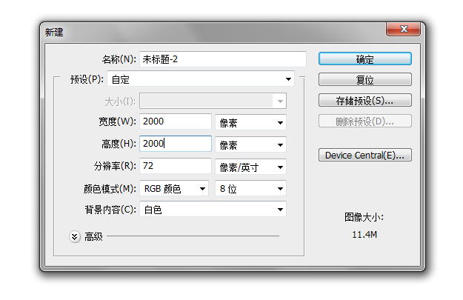463x300 pixels.
Task: Click the 名称 field containing 未标题-2
Action: coord(223,59)
